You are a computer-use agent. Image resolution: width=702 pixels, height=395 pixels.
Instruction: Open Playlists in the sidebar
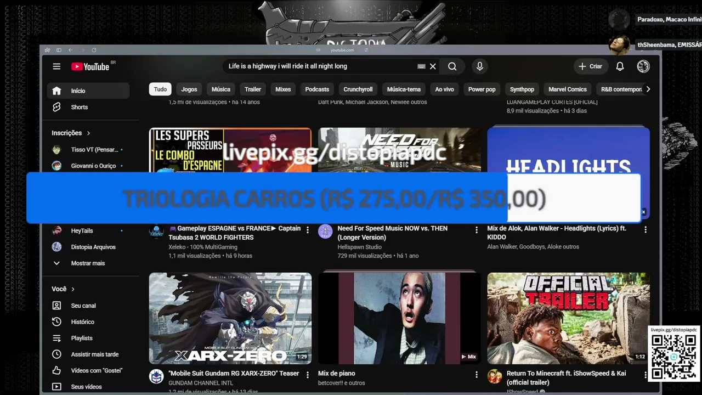pos(88,338)
